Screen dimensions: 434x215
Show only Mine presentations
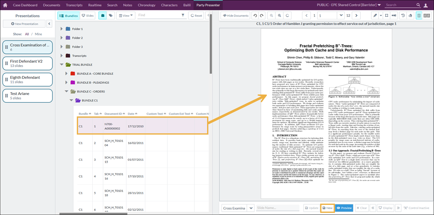coord(38,34)
